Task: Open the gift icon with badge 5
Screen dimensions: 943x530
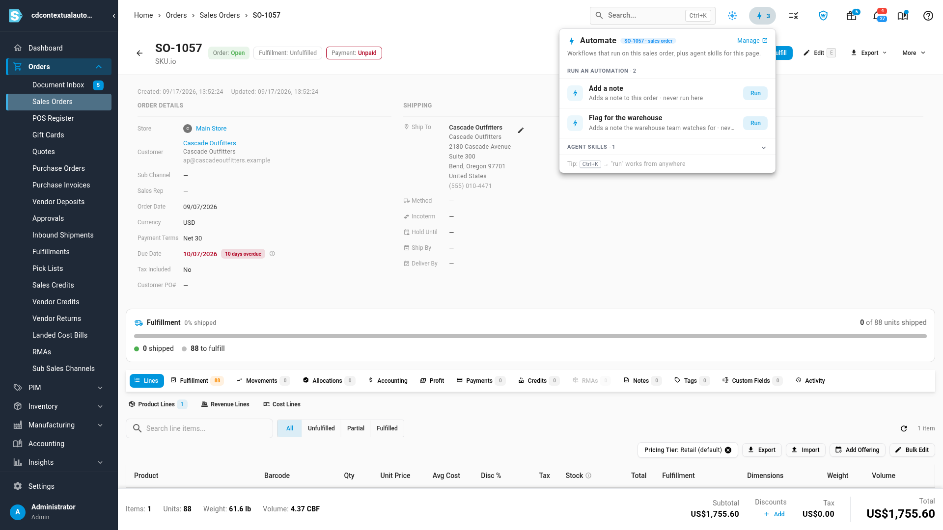Action: [x=852, y=16]
